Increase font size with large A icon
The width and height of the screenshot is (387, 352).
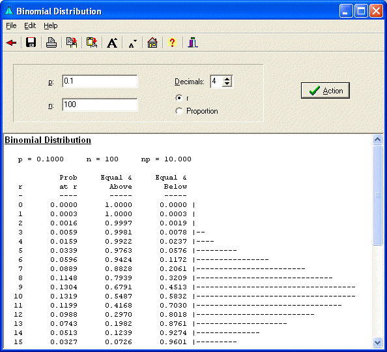[112, 43]
